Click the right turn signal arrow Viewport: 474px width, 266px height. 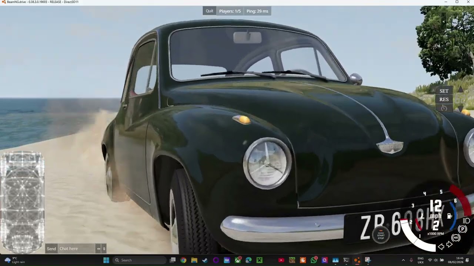(x=449, y=245)
